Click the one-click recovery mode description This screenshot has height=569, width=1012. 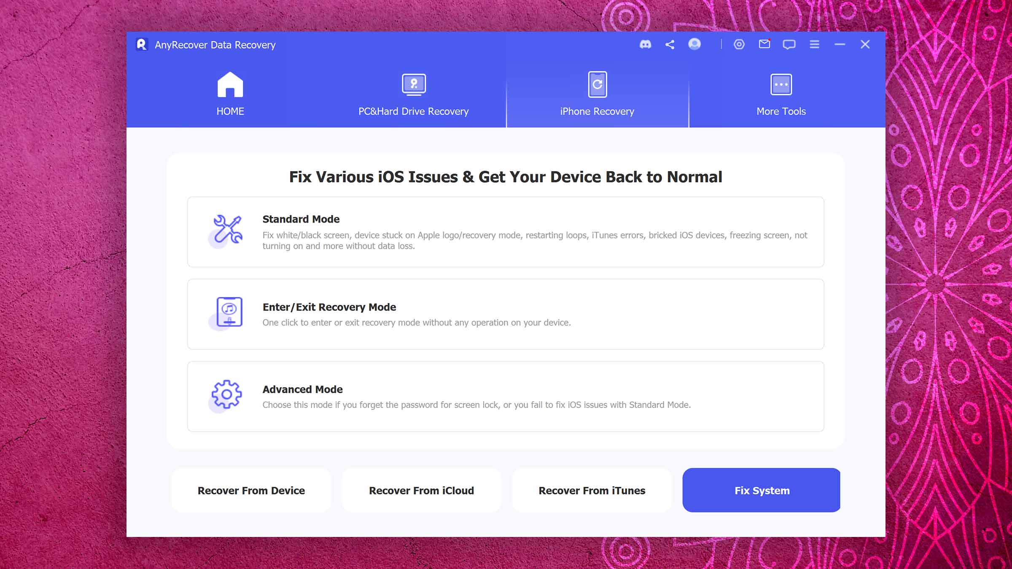tap(417, 322)
